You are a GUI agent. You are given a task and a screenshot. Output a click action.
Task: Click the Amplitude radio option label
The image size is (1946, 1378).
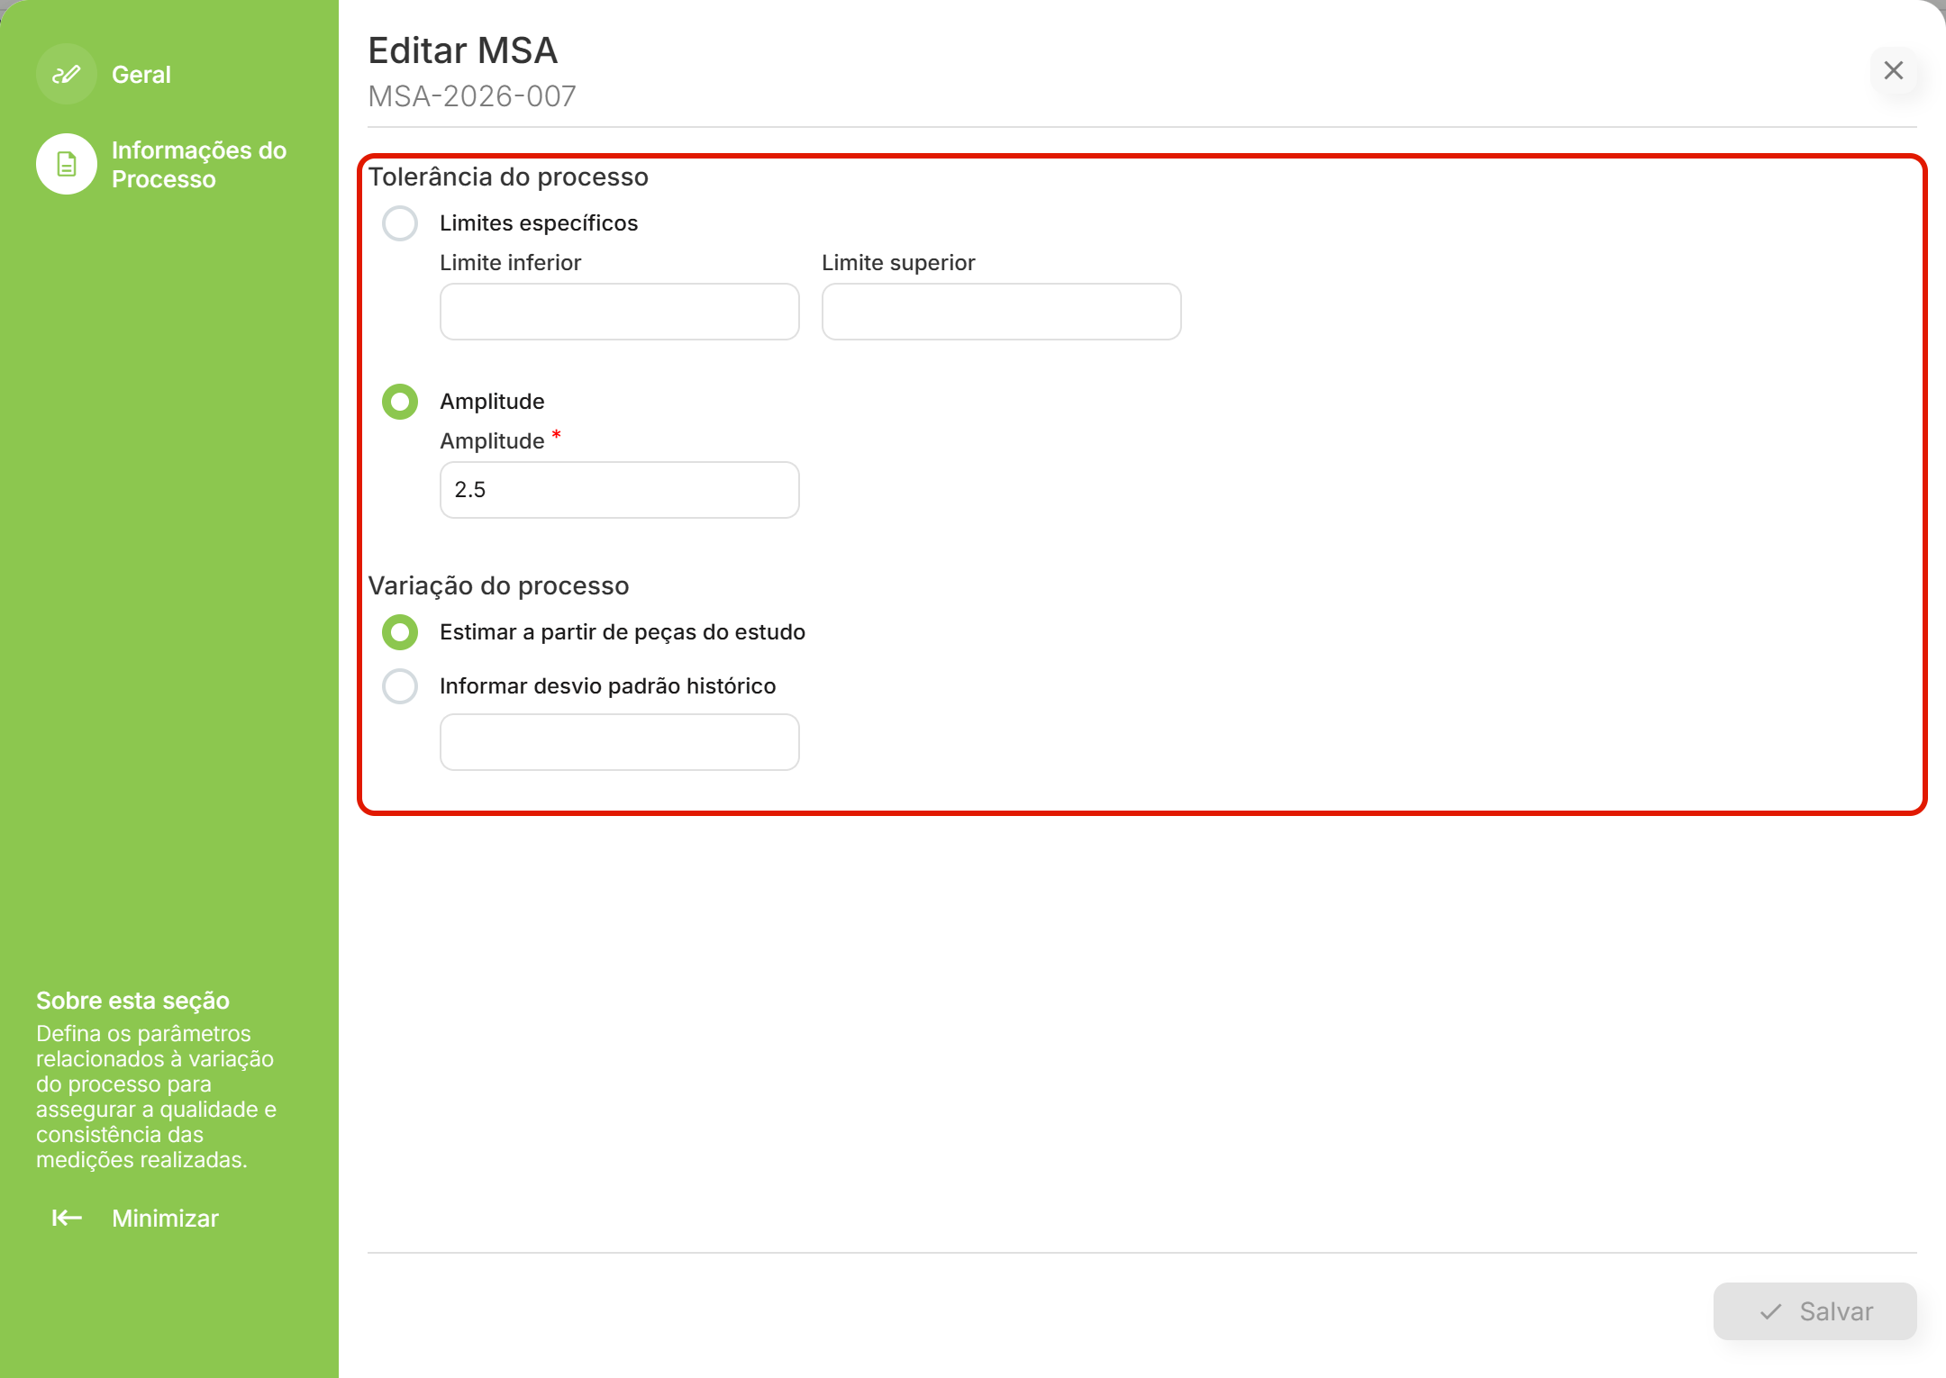492,402
